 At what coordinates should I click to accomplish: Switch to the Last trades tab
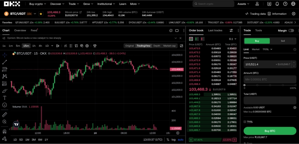point(215,30)
